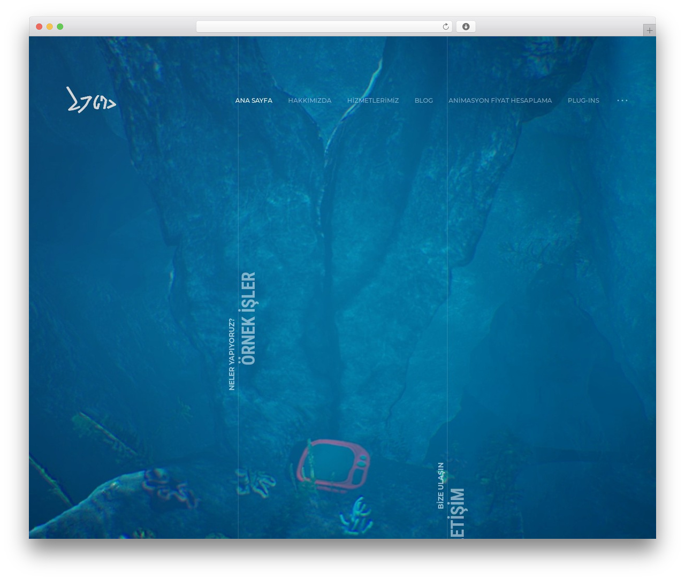Open the Hakkımızda page
Viewport: 685px width, 580px height.
click(310, 101)
